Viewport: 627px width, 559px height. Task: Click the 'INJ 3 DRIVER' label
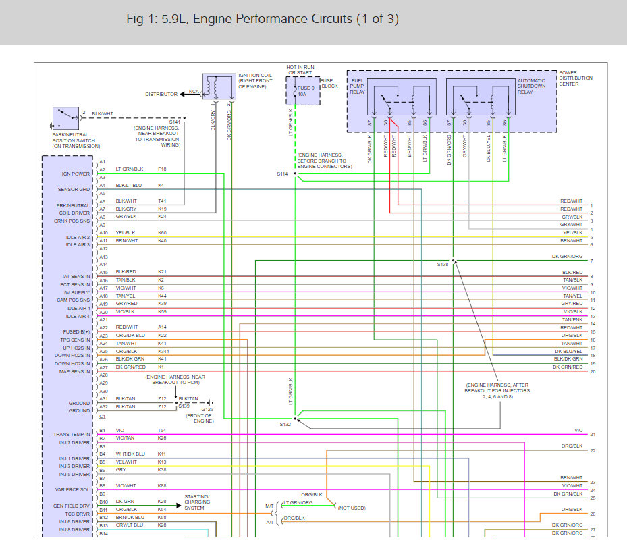[74, 467]
